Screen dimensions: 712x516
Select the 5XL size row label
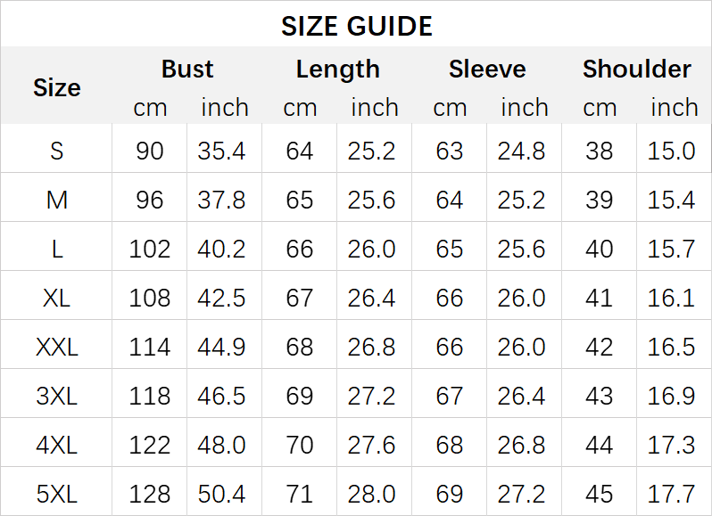pos(56,494)
